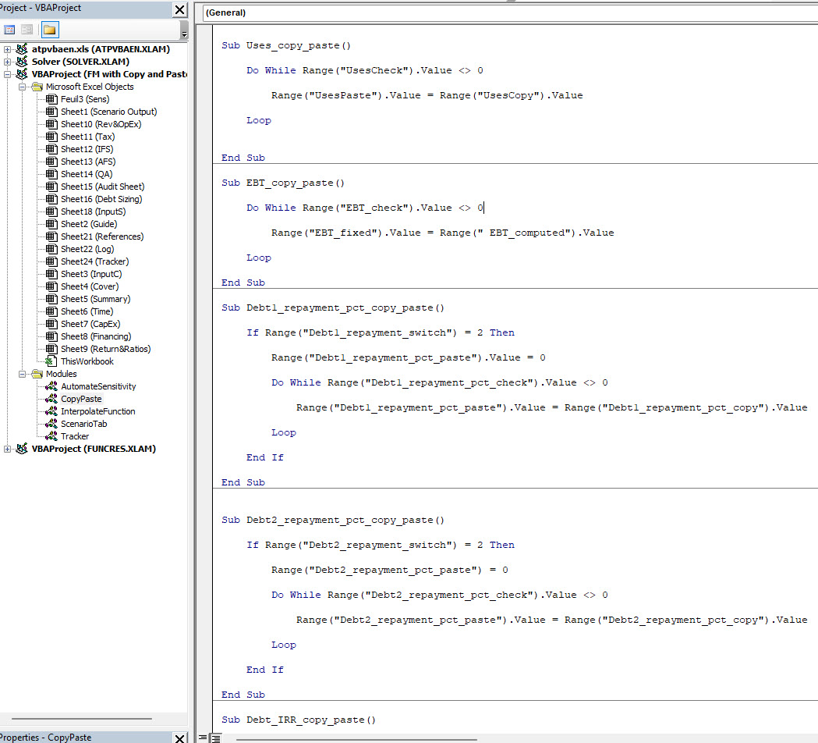Close the Project - VBAProject panel
The image size is (818, 743).
coord(180,9)
